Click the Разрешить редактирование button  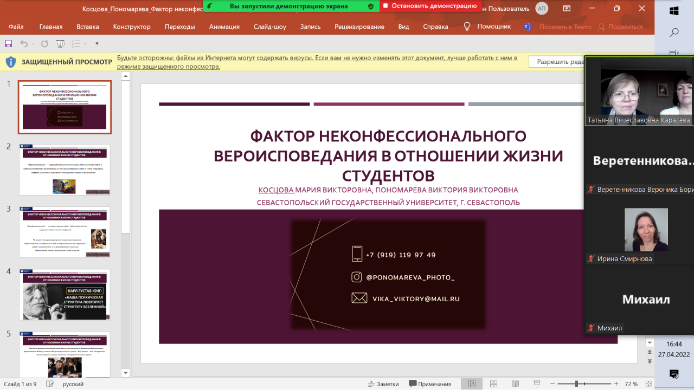click(x=558, y=62)
